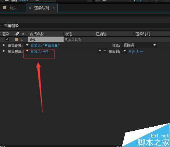This screenshot has height=147, width=170.
Task: Uncheck the render checkbox for 片头
Action: [7, 39]
